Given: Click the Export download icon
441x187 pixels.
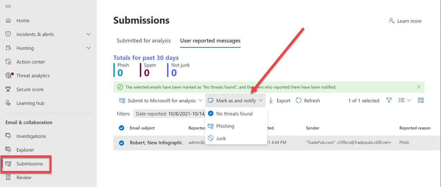Looking at the screenshot, I should 271,101.
